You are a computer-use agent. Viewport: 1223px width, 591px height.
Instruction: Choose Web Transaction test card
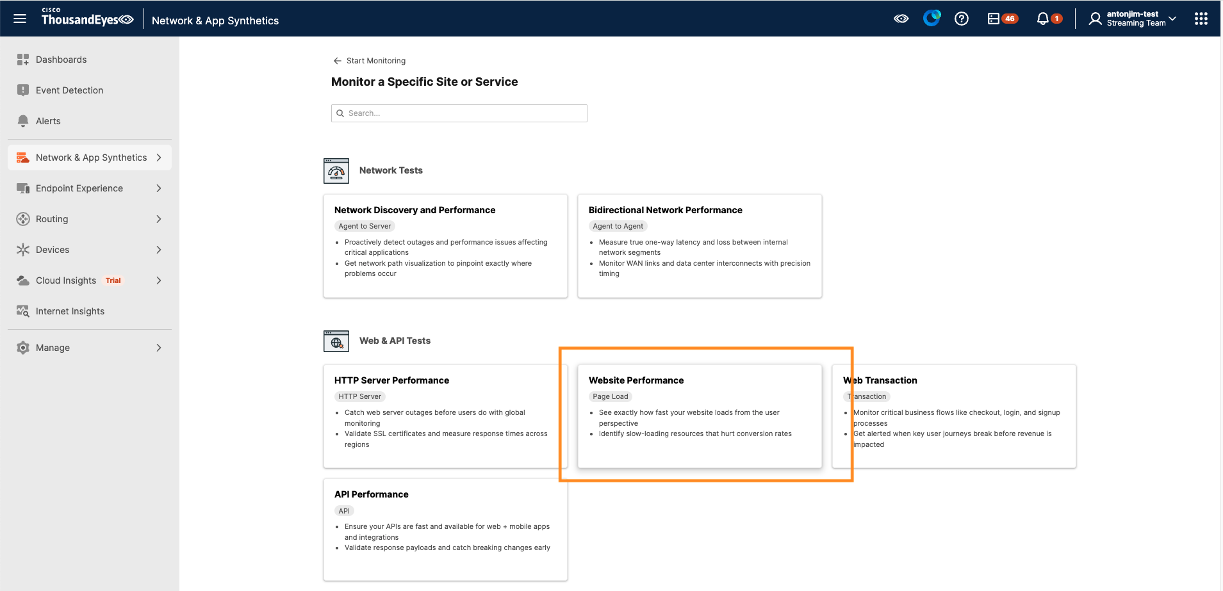tap(954, 416)
